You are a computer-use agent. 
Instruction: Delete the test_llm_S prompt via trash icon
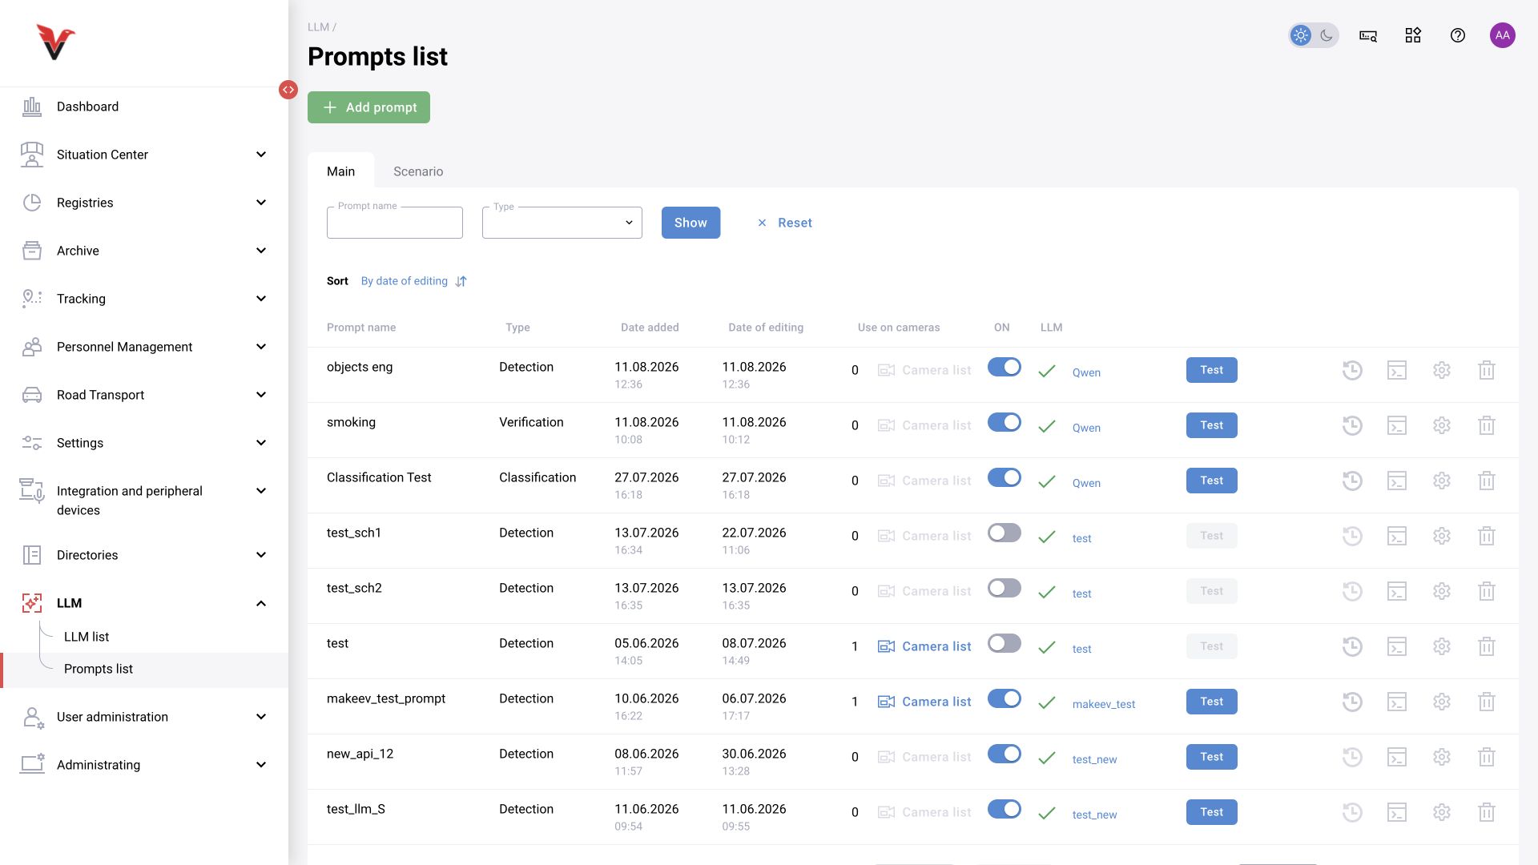point(1487,812)
